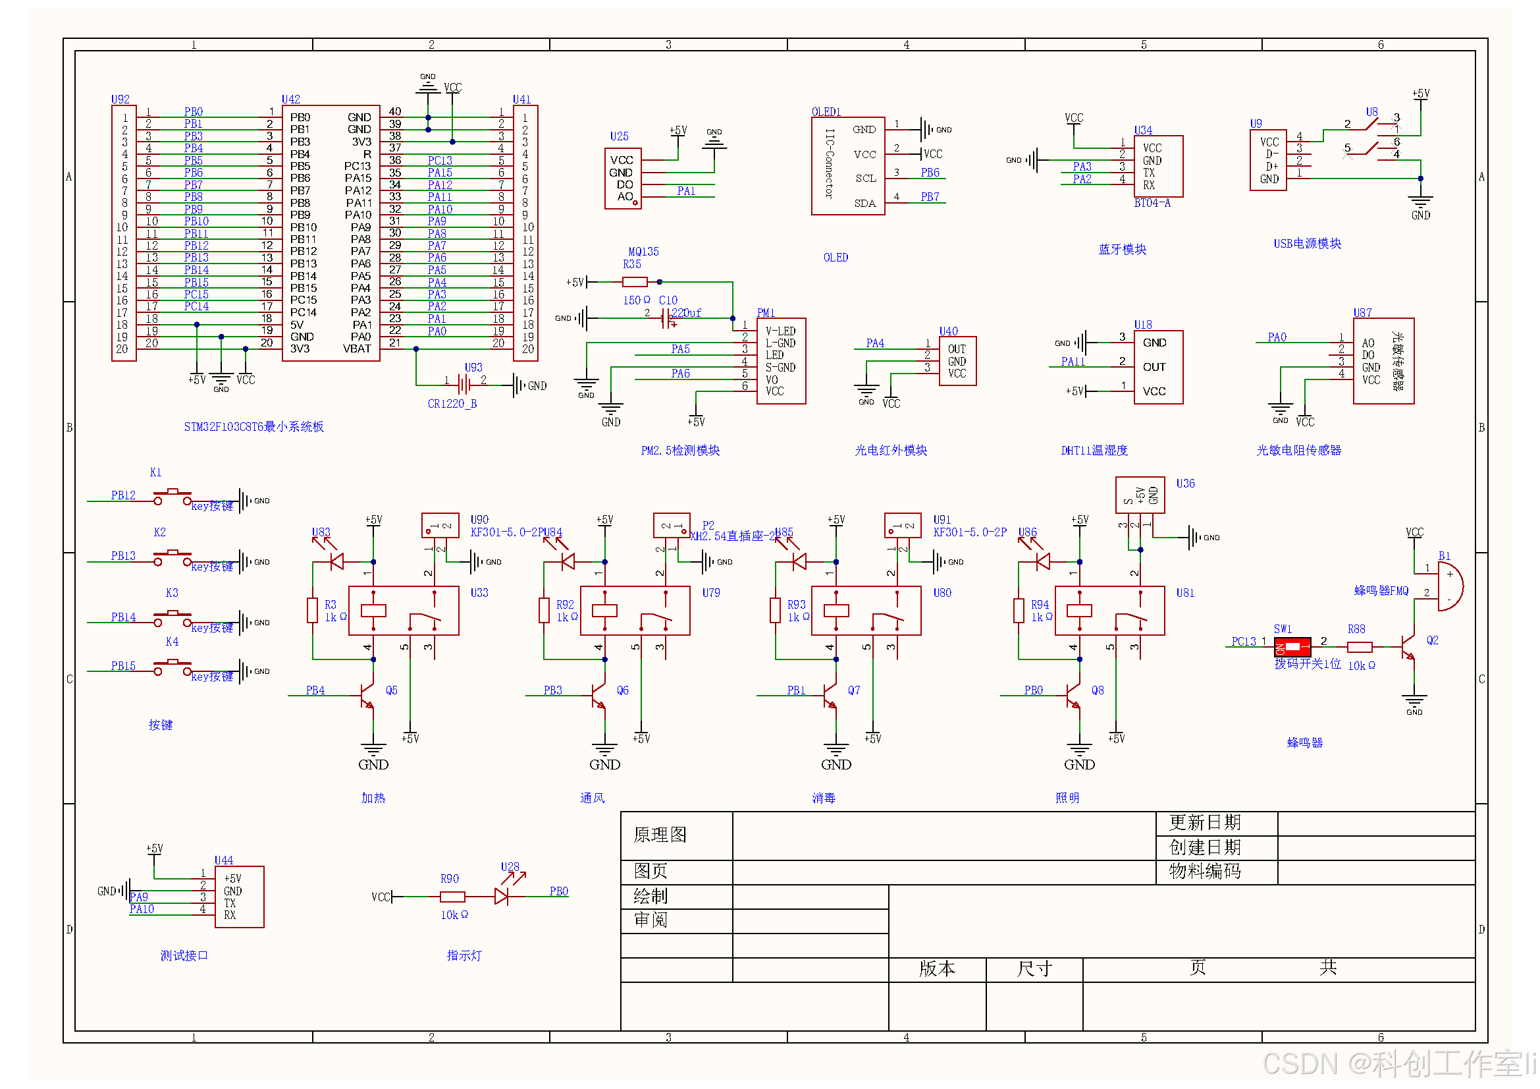
Task: Select capacitor C10 220uf symbol
Action: pyautogui.click(x=666, y=320)
